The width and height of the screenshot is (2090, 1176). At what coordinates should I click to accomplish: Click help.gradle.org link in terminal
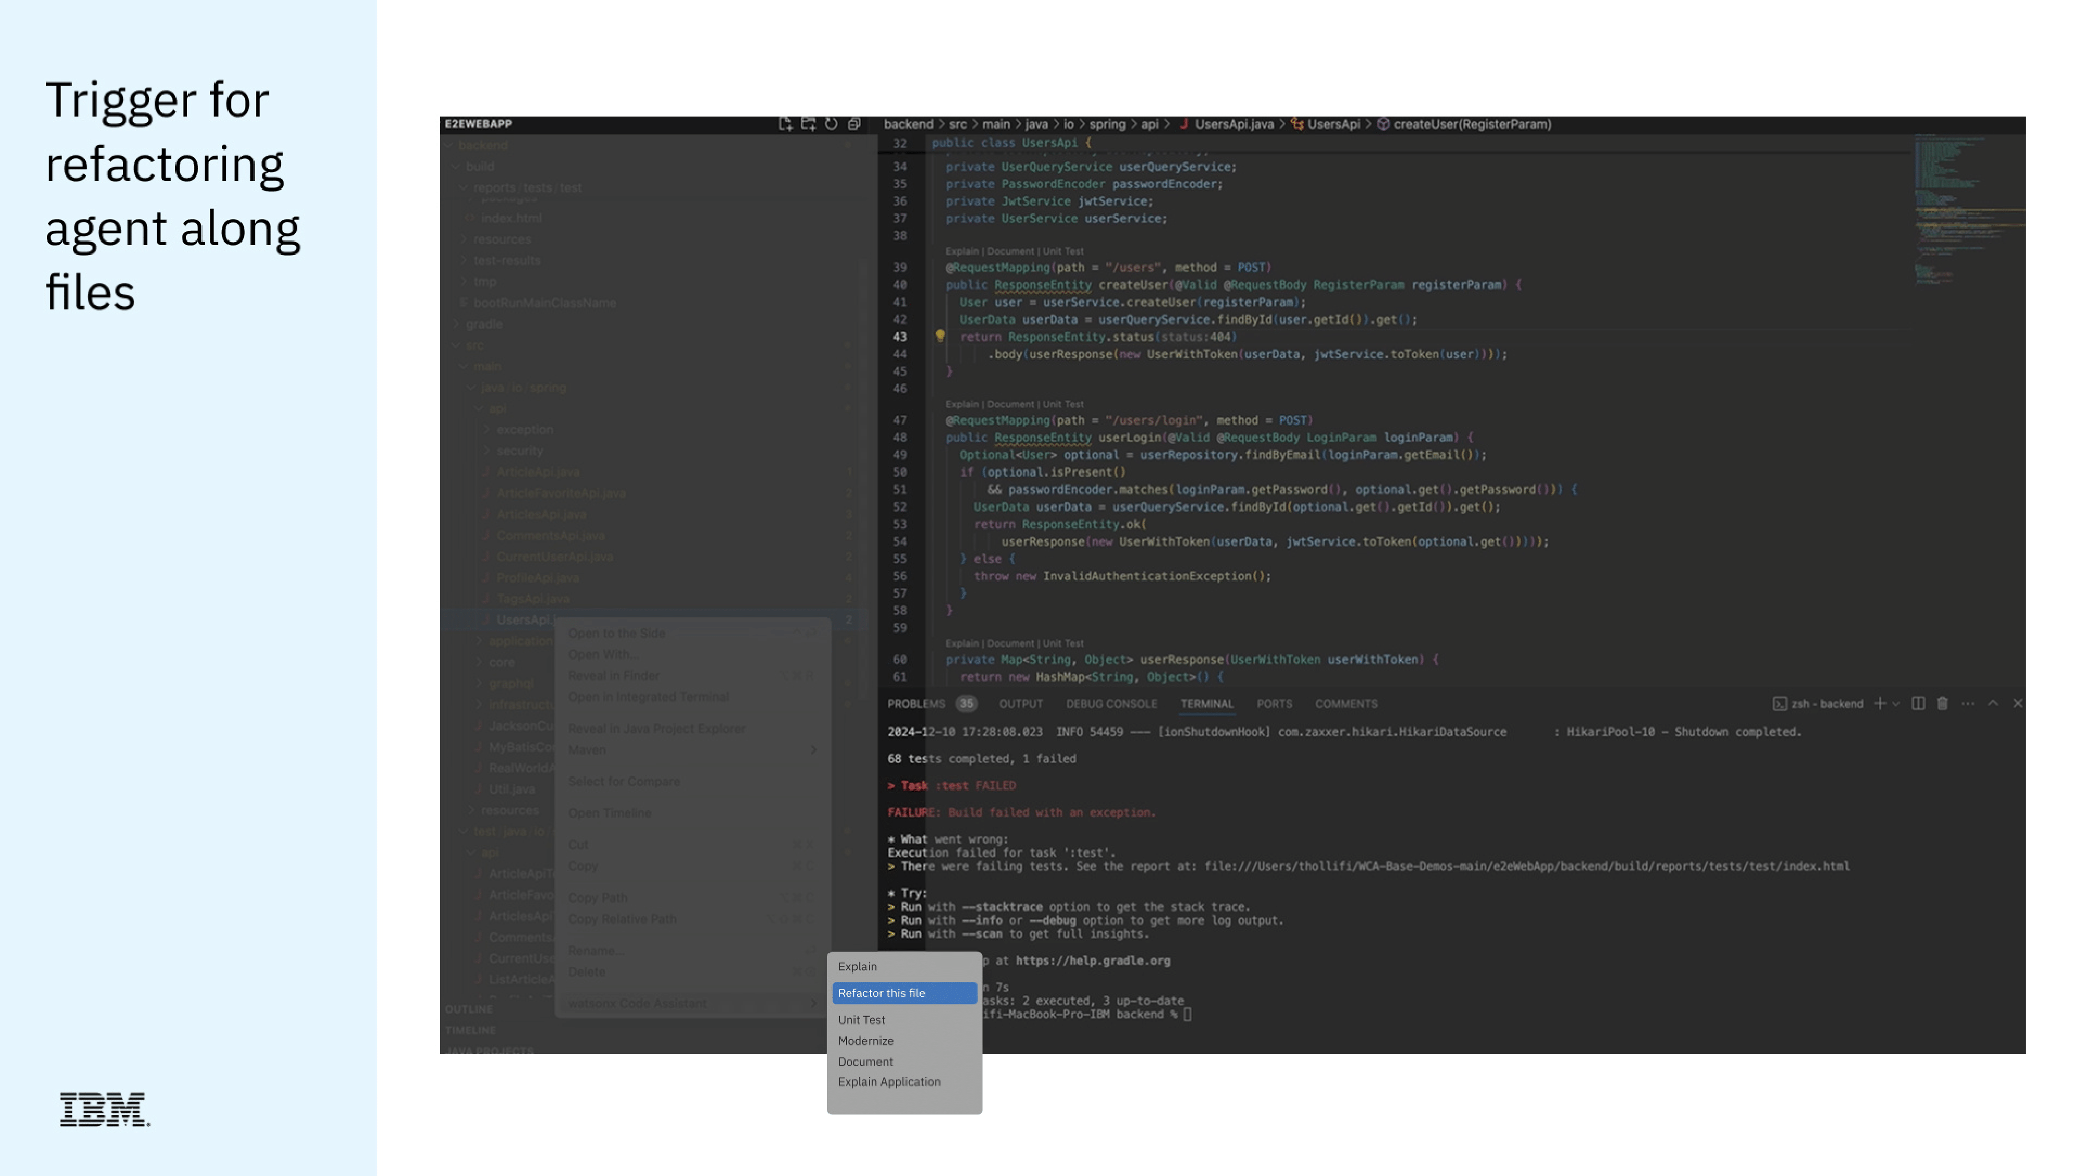[x=1093, y=960]
